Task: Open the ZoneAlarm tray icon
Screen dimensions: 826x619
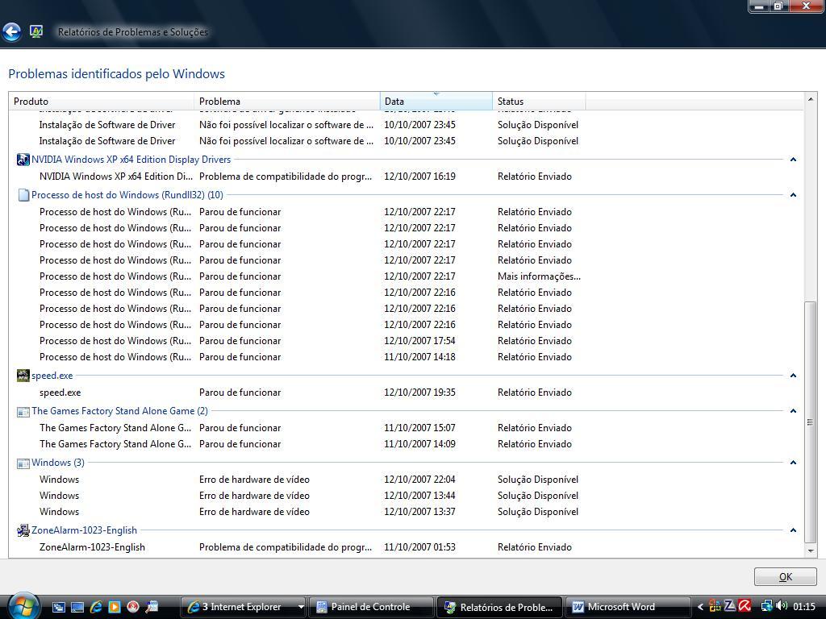Action: pyautogui.click(x=729, y=606)
